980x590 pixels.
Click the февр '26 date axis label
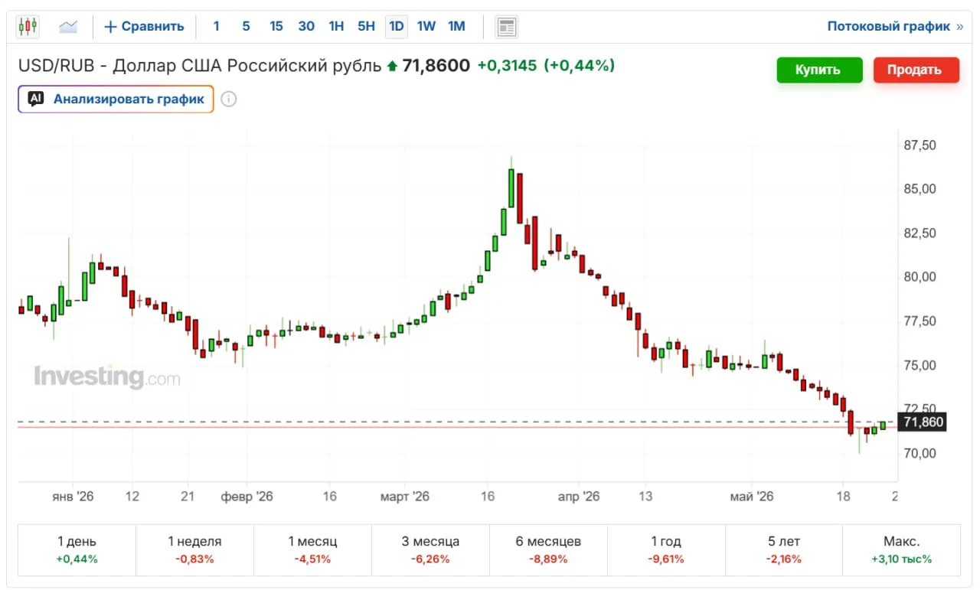[247, 497]
